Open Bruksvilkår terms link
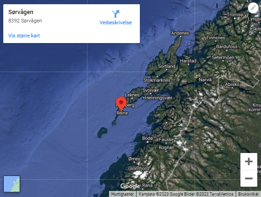This screenshot has height=197, width=261. pos(248,194)
